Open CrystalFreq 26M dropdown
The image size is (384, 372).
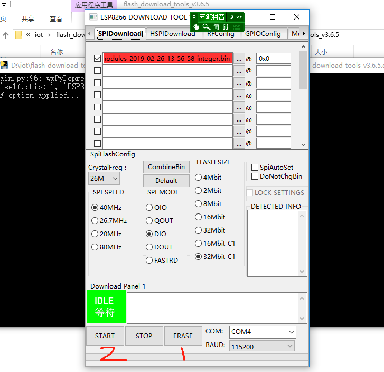pyautogui.click(x=104, y=179)
